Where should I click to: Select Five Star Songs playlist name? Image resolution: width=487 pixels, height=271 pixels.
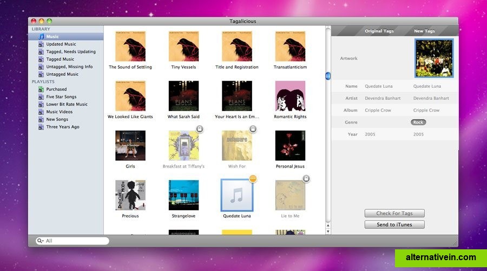pyautogui.click(x=61, y=97)
